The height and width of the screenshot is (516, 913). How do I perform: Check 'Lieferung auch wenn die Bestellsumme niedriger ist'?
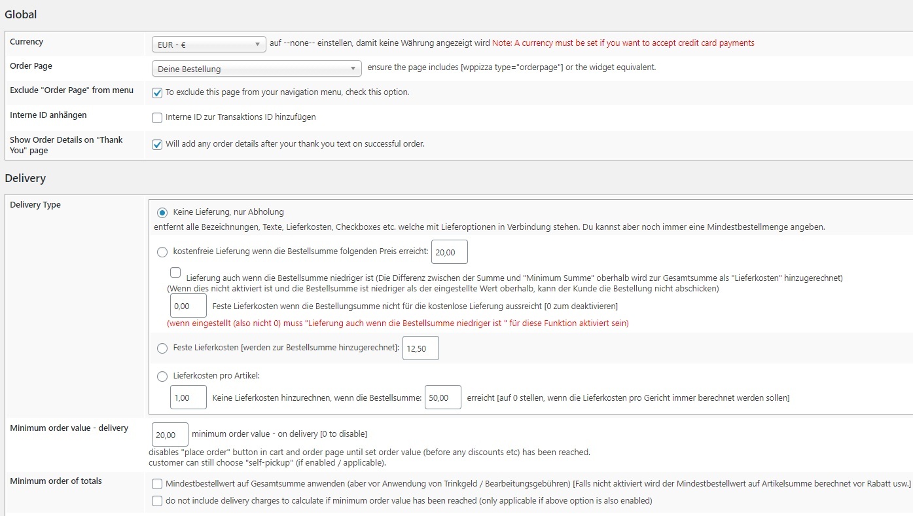point(175,272)
